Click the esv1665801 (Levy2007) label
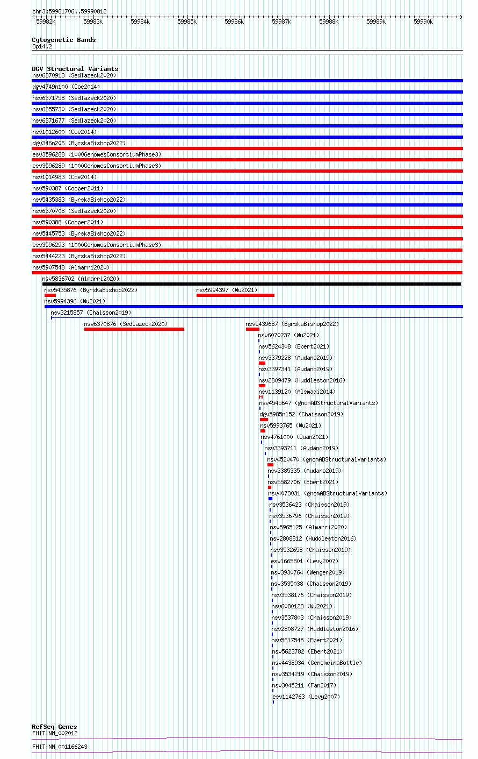The height and width of the screenshot is (759, 478). (x=305, y=561)
